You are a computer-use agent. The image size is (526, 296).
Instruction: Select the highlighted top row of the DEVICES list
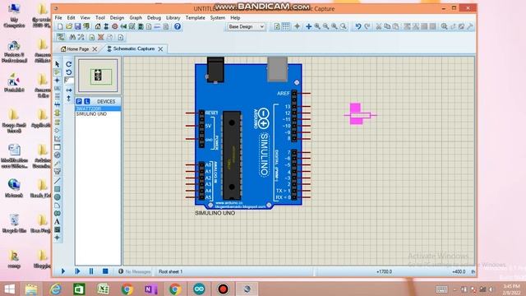coord(98,109)
